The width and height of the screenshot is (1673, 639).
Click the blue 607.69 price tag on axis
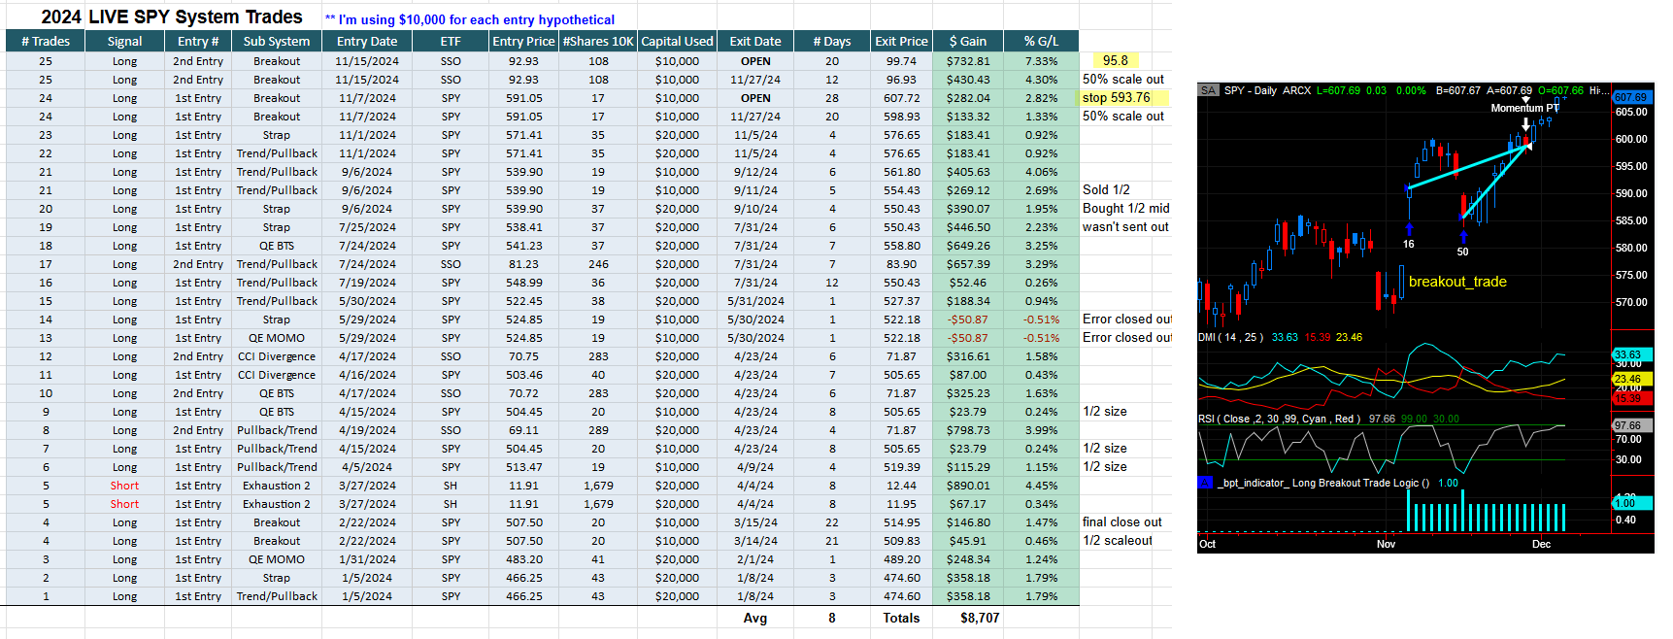coord(1631,97)
